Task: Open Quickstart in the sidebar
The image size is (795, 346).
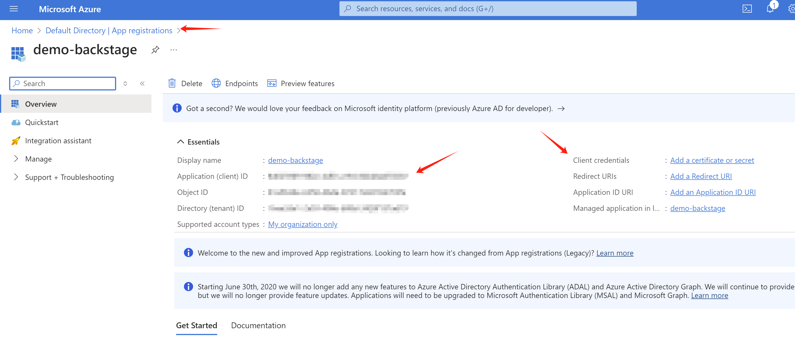Action: [x=42, y=122]
